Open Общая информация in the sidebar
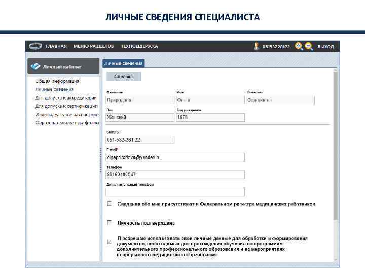Screen dimensions: 365x274 pos(57,81)
